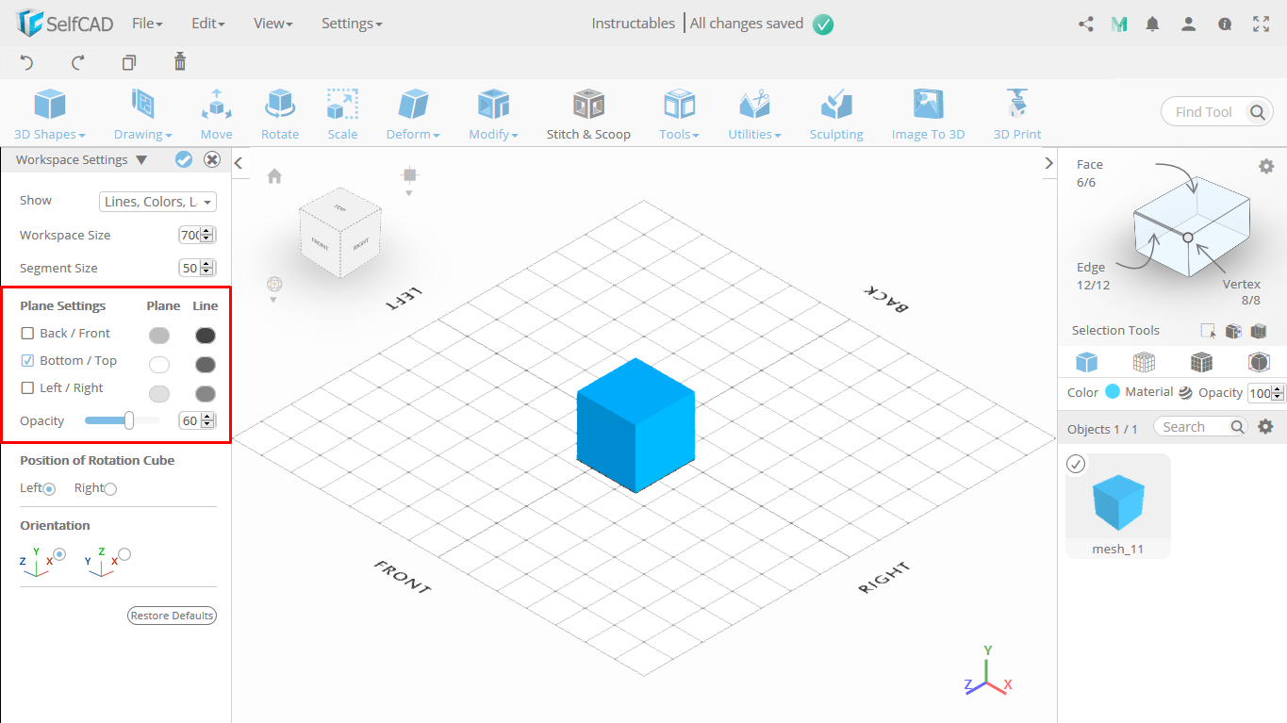Click the notifications bell icon

(1152, 25)
